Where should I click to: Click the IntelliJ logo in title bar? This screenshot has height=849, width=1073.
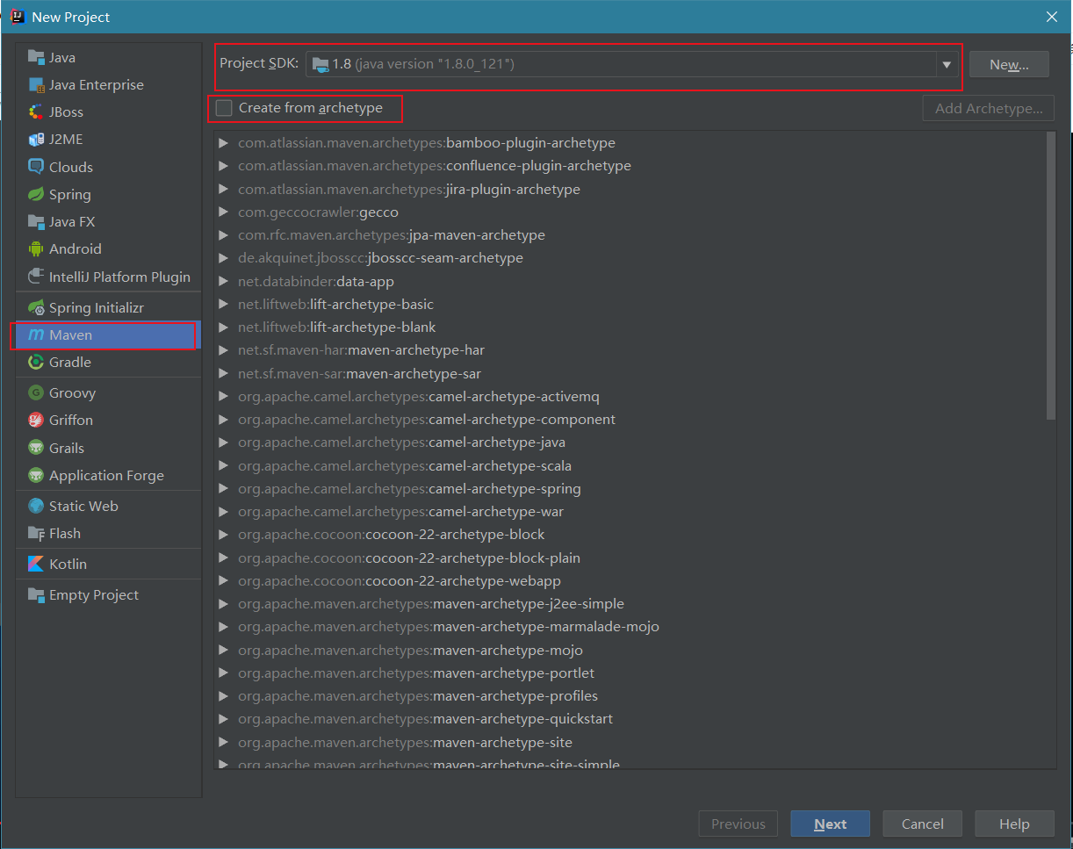(x=18, y=17)
